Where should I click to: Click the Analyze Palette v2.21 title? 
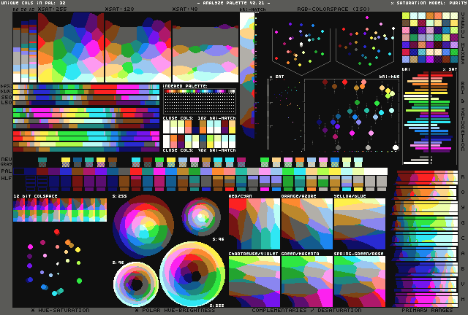click(x=233, y=3)
